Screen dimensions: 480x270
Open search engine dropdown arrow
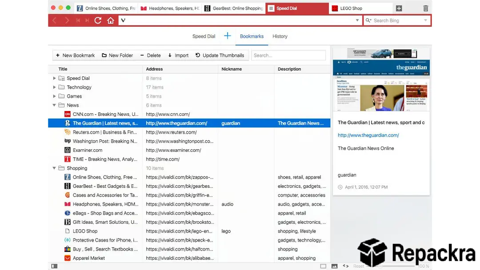(425, 20)
